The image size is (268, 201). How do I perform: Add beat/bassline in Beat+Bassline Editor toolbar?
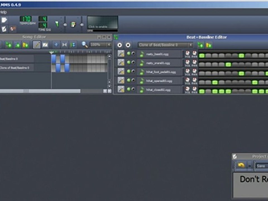200,45
